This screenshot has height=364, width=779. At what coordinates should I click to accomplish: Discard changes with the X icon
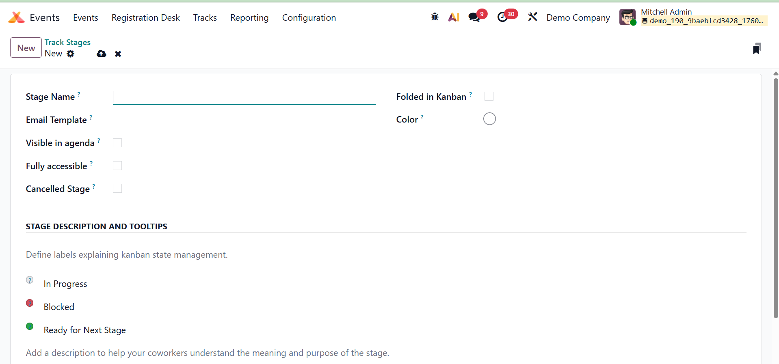pyautogui.click(x=118, y=54)
